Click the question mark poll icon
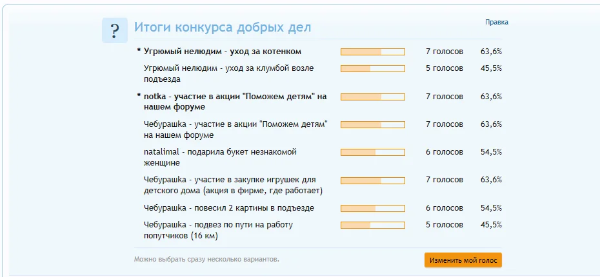 pyautogui.click(x=115, y=30)
